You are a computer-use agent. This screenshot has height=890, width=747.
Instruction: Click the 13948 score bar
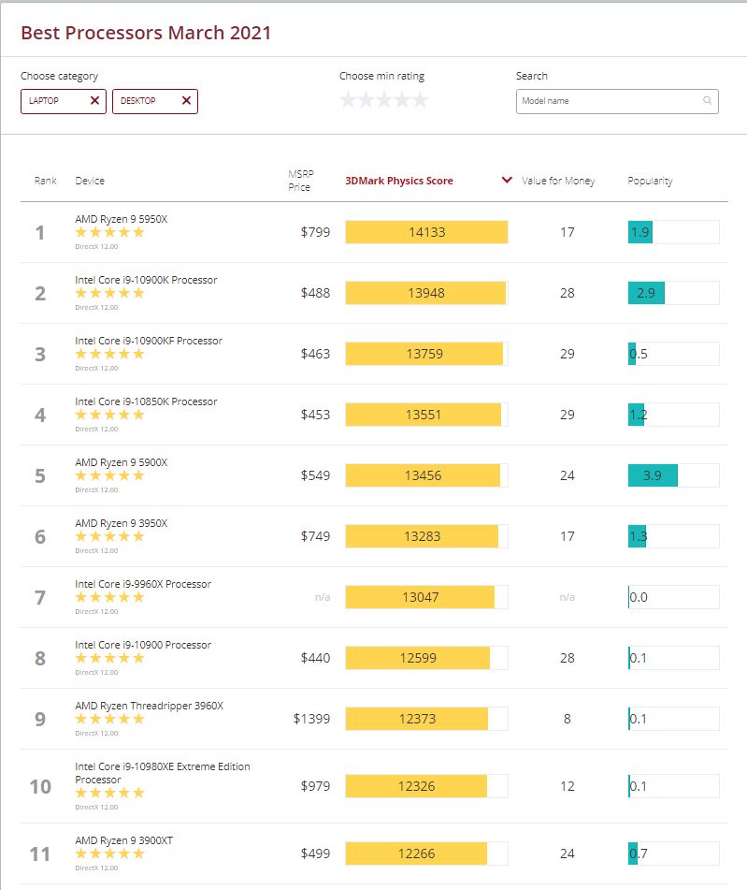(x=426, y=293)
